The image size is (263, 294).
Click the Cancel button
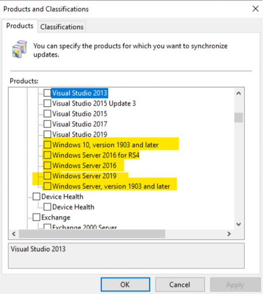[x=180, y=285]
